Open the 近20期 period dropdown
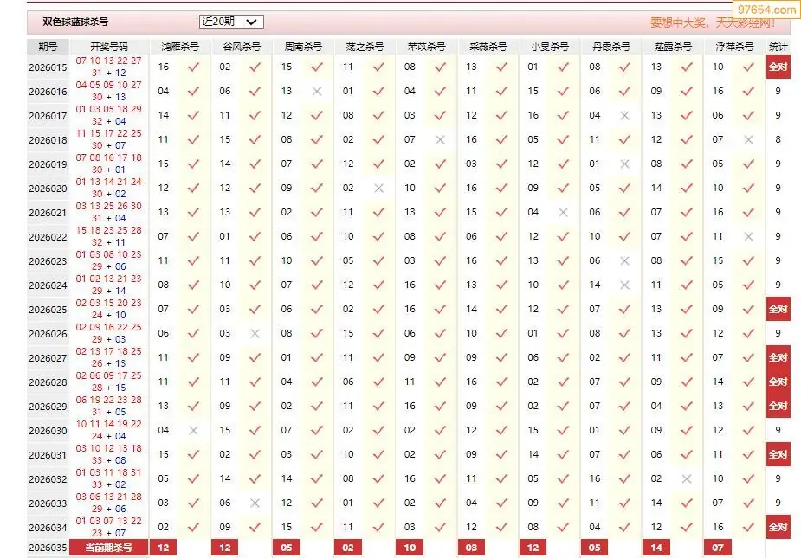This screenshot has width=801, height=558. click(x=231, y=22)
